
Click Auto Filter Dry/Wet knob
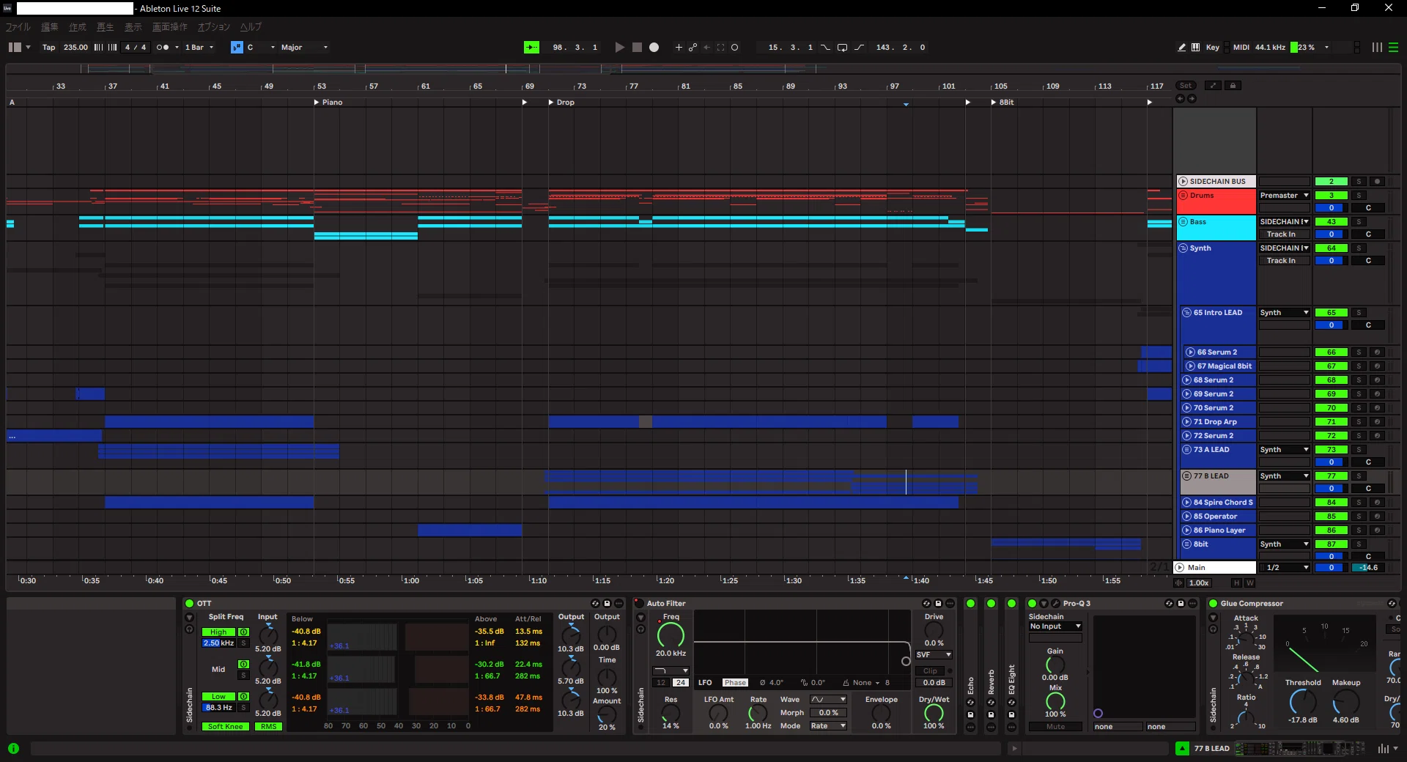(934, 713)
